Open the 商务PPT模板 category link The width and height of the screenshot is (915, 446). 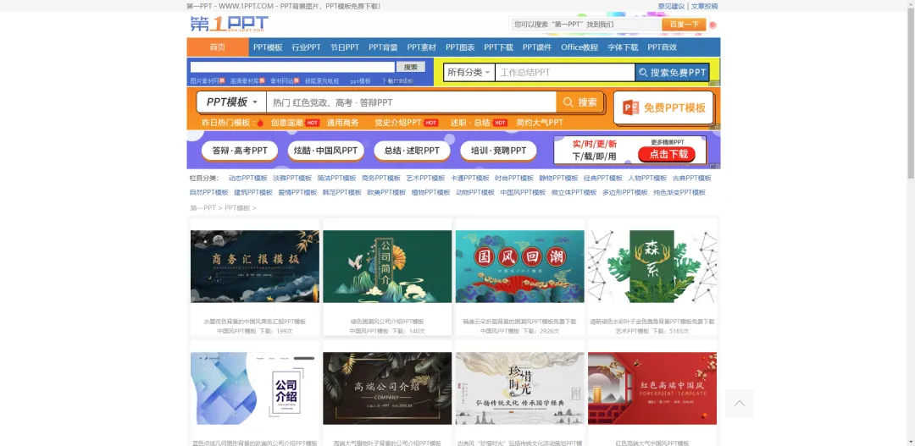pos(381,179)
